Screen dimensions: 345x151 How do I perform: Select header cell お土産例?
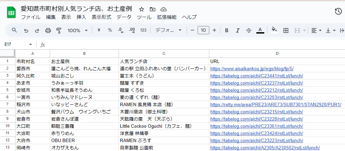84,61
